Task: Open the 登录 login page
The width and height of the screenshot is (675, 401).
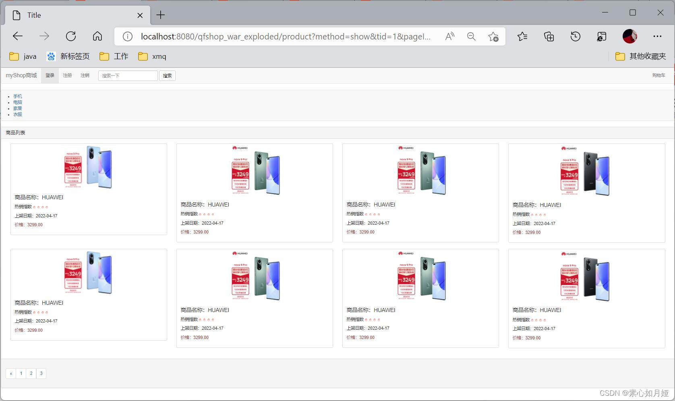Action: (x=50, y=75)
